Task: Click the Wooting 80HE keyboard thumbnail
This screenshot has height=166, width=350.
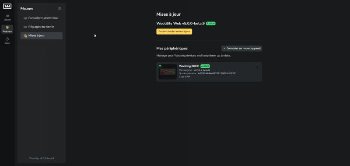Action: click(x=168, y=72)
